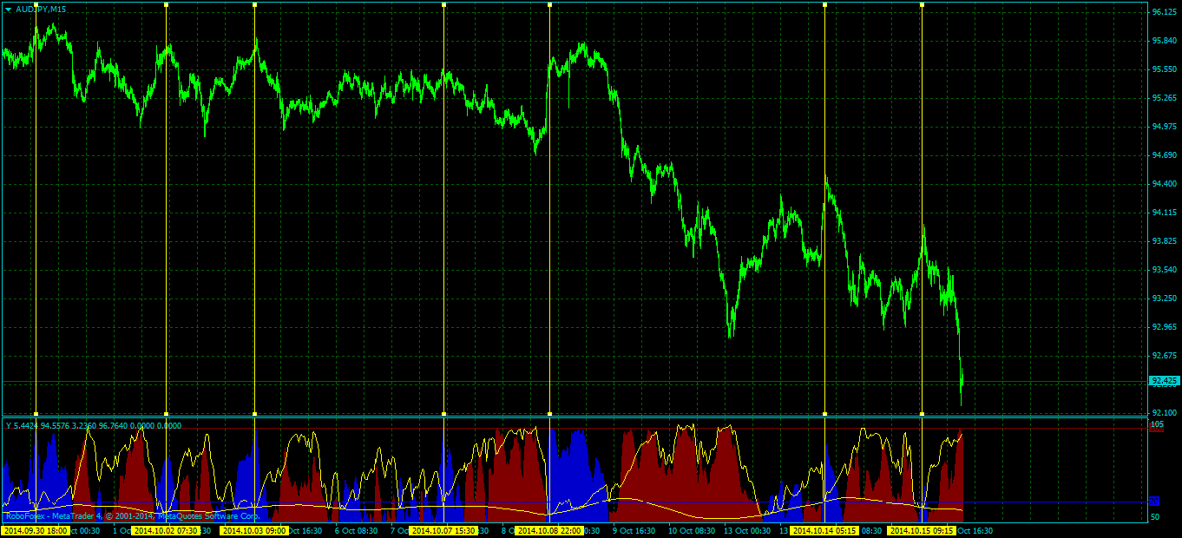The image size is (1182, 538).
Task: Click the 95.265 price scale value
Action: pyautogui.click(x=1164, y=98)
